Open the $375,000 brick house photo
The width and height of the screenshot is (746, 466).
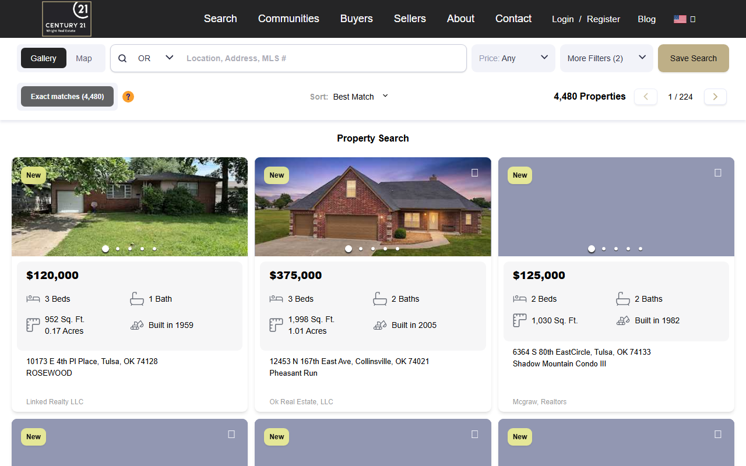373,207
